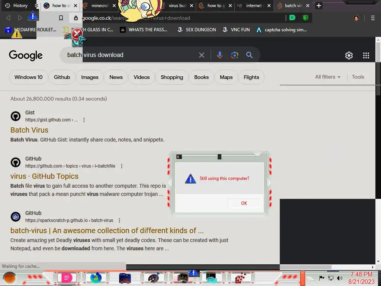Switch to the internet tab
This screenshot has height=286, width=381.
click(253, 6)
